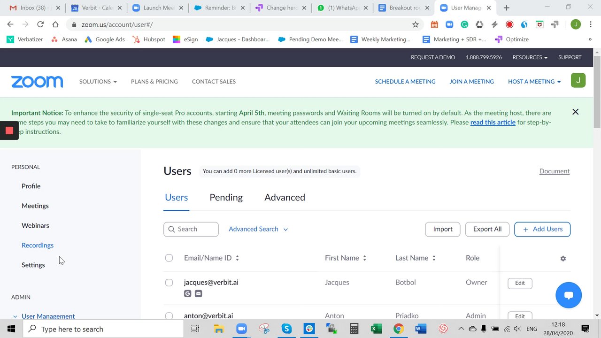Go back to the previous page

click(x=10, y=24)
